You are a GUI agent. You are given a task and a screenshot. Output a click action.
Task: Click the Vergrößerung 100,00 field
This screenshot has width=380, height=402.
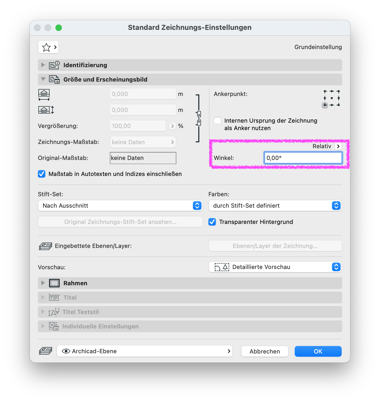(x=138, y=126)
